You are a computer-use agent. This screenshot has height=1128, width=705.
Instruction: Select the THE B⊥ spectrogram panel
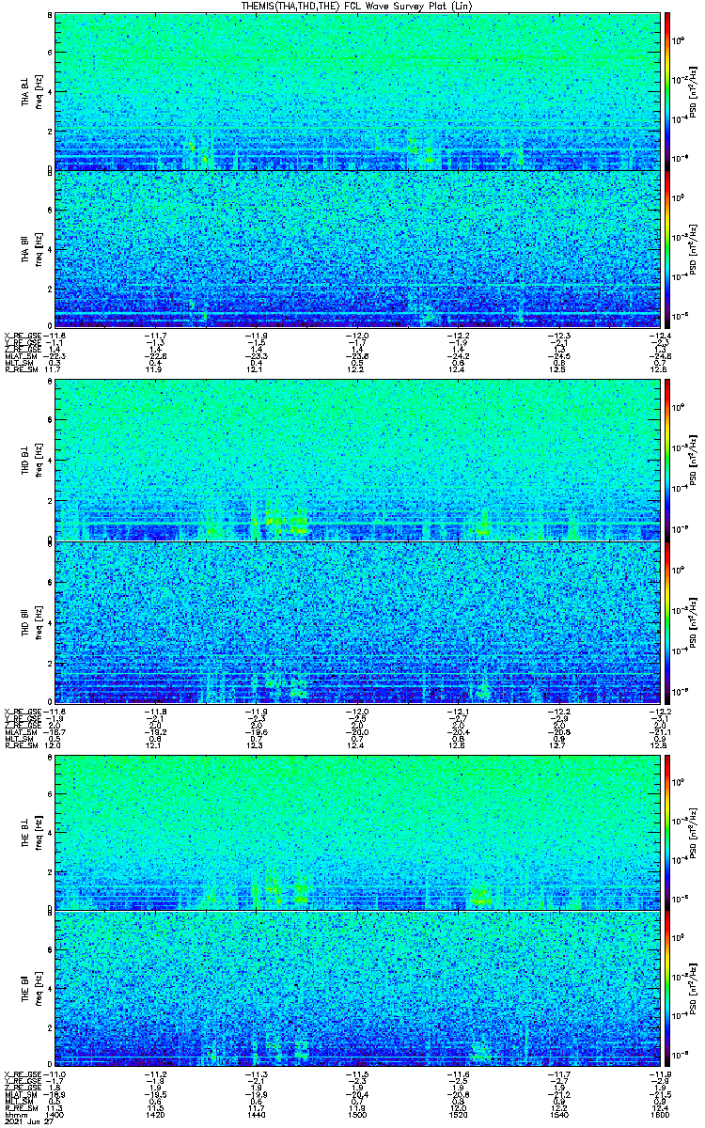pos(355,831)
